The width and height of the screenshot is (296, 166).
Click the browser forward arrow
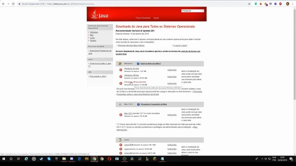click(8, 4)
